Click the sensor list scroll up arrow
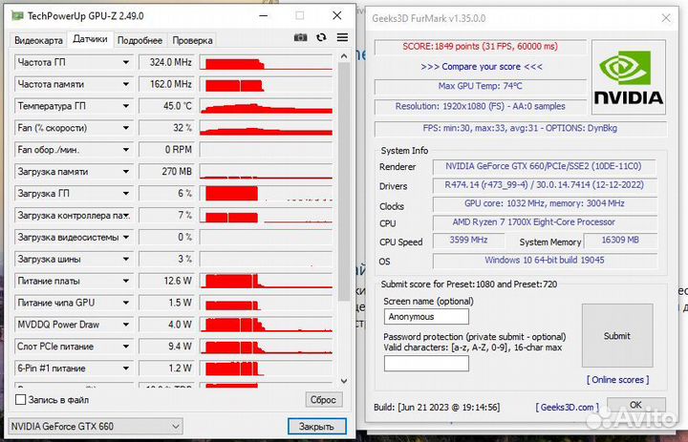 point(344,56)
